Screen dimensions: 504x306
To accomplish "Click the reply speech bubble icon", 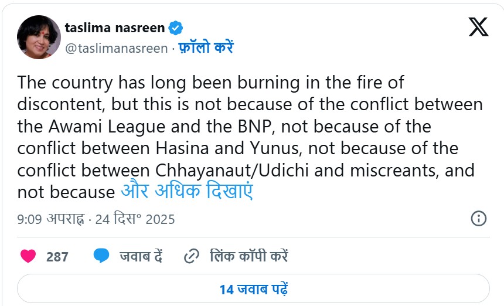I will (x=101, y=256).
